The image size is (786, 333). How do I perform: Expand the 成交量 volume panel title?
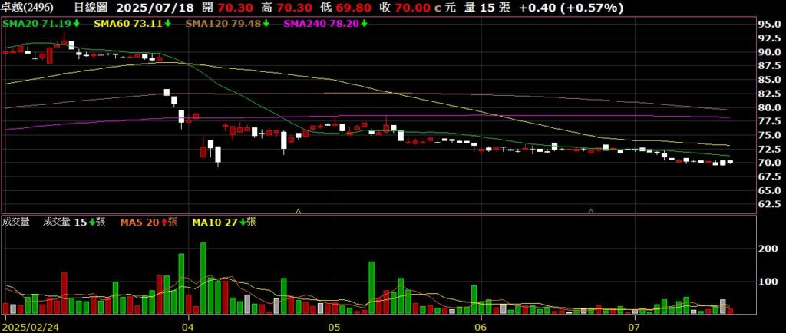16,222
